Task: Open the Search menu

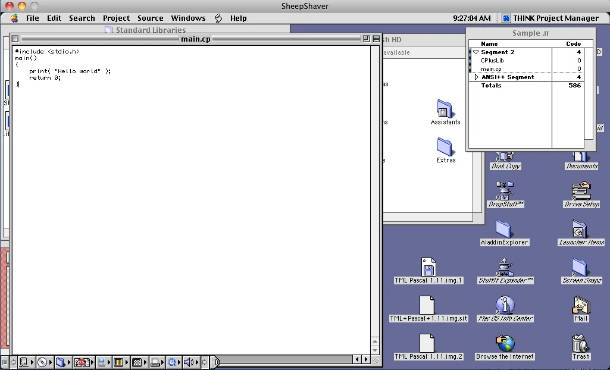Action: click(x=82, y=18)
